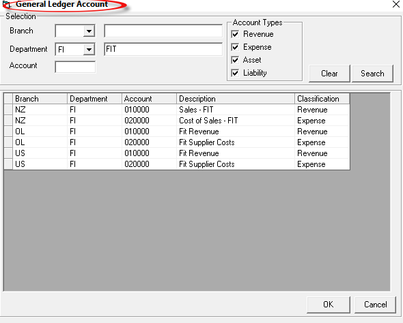Toggle the Expense checkbox
Screen dimensions: 403x323
(235, 47)
